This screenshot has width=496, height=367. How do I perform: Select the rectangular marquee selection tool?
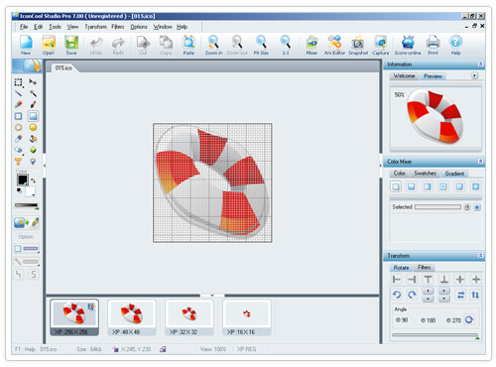(19, 82)
